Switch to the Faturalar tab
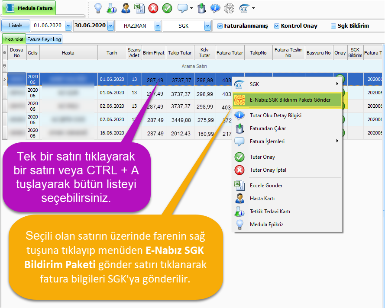 click(14, 39)
